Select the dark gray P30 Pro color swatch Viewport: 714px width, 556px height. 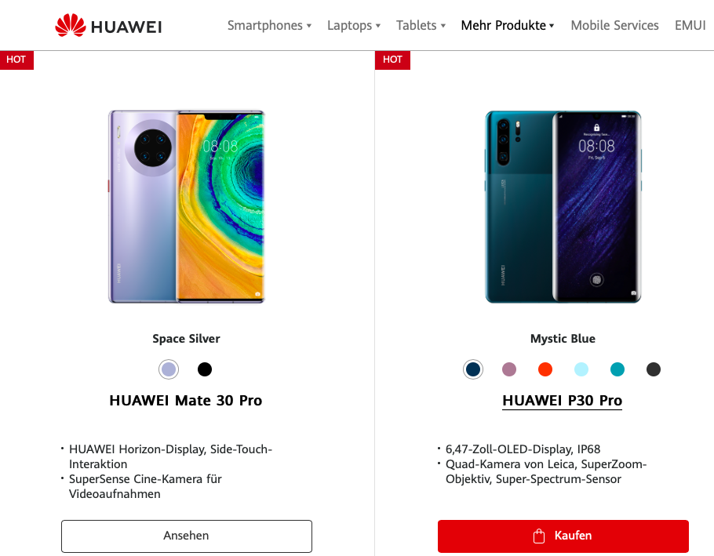click(653, 369)
